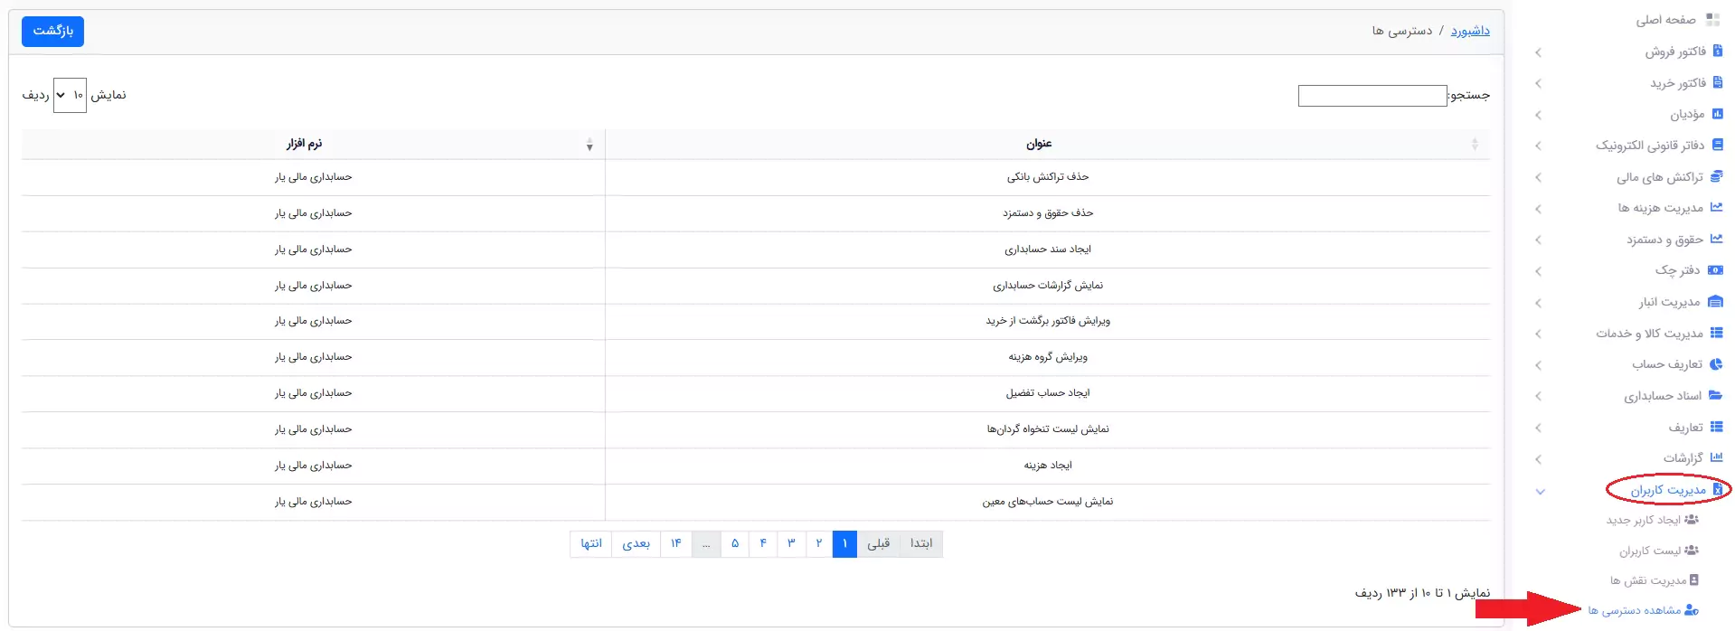Go to page ۵ in pagination
Screen dimensions: 1735x631
pyautogui.click(x=735, y=543)
